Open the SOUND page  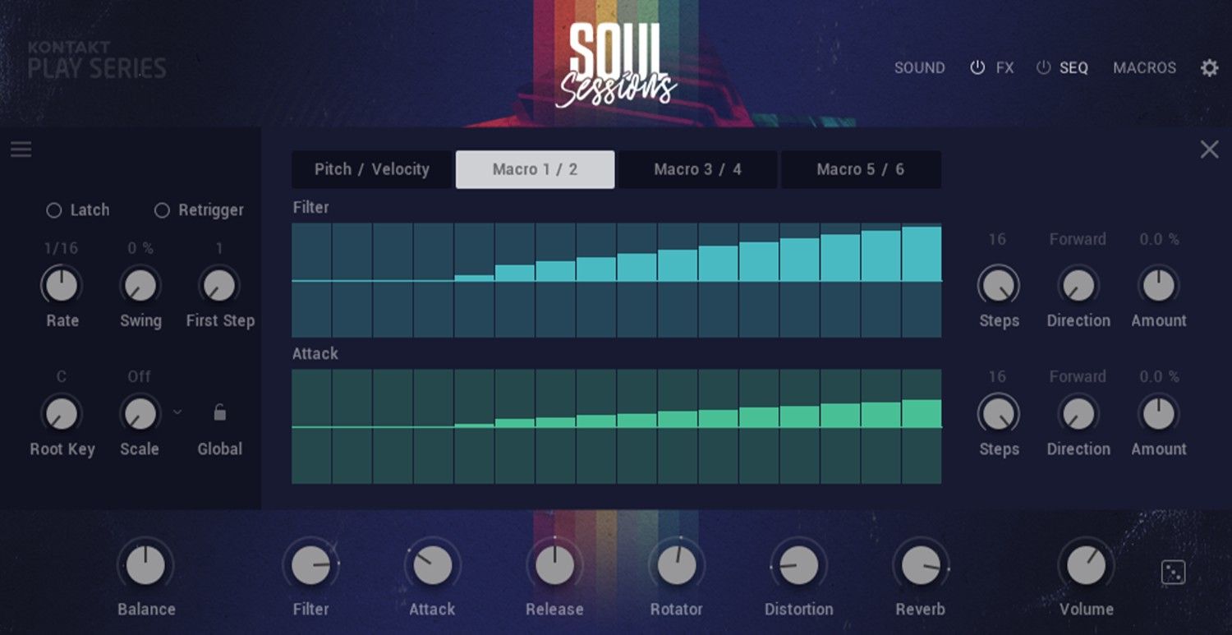point(919,67)
